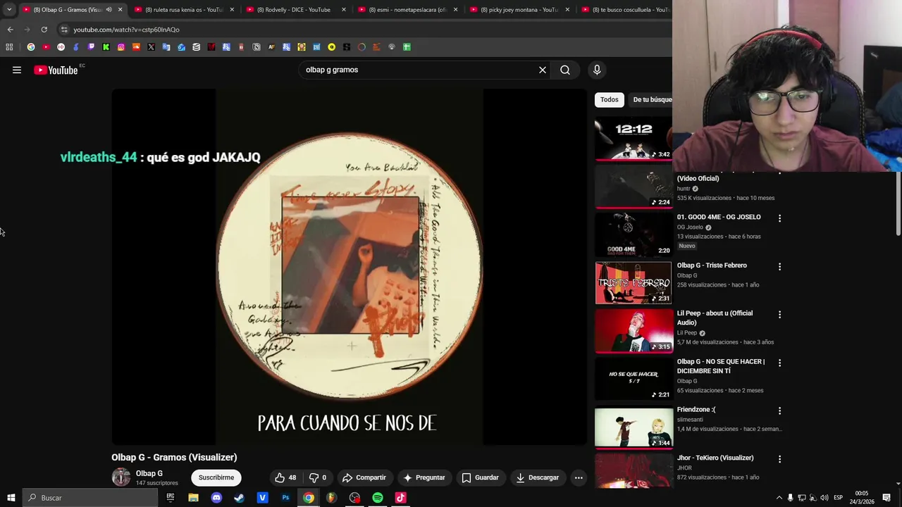Click the Descargar button
Screen dimensions: 902x507
537,477
